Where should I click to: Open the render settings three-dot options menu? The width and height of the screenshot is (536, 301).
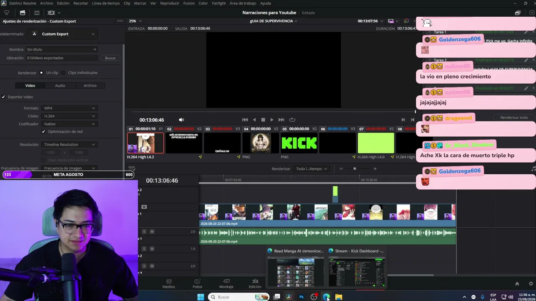(120, 21)
